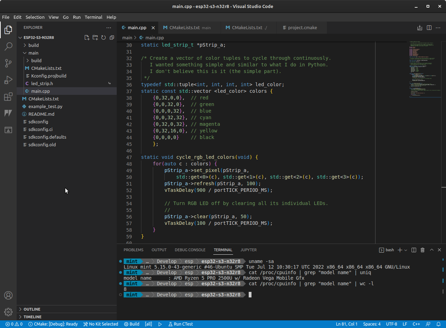Click the Build button in status bar
The image size is (446, 328).
[132, 324]
